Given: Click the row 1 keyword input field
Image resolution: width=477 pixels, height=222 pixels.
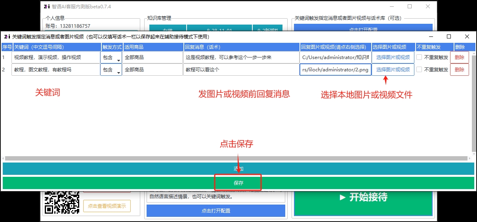Looking at the screenshot, I should tap(55, 57).
